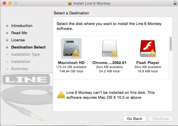
Task: Click the Introduction step in sidebar
Action: tap(22, 26)
